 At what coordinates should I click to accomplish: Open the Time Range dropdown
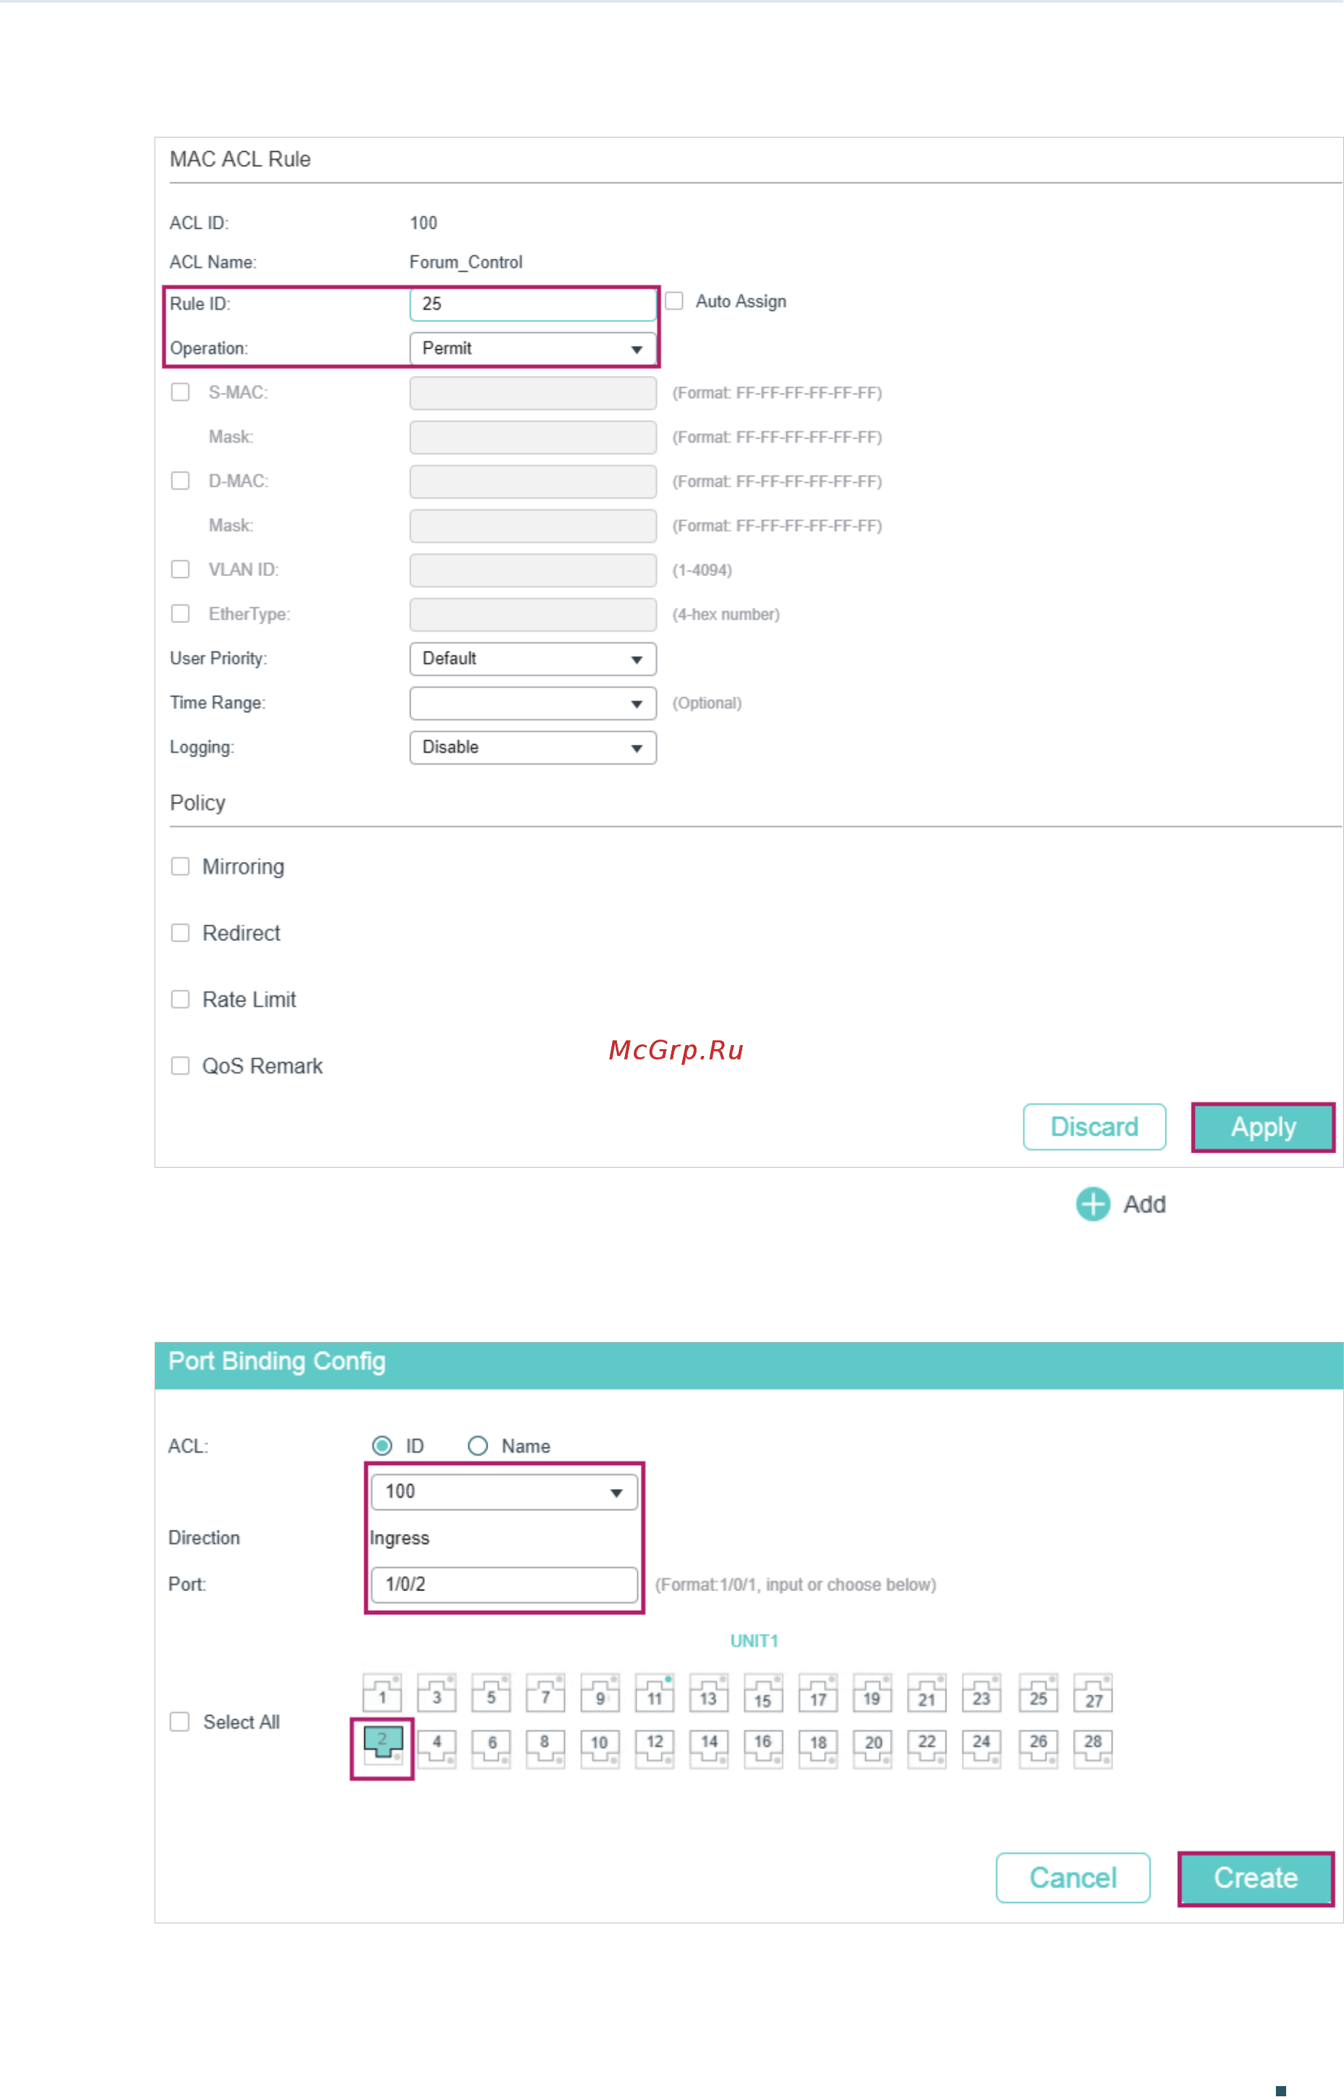tap(533, 703)
